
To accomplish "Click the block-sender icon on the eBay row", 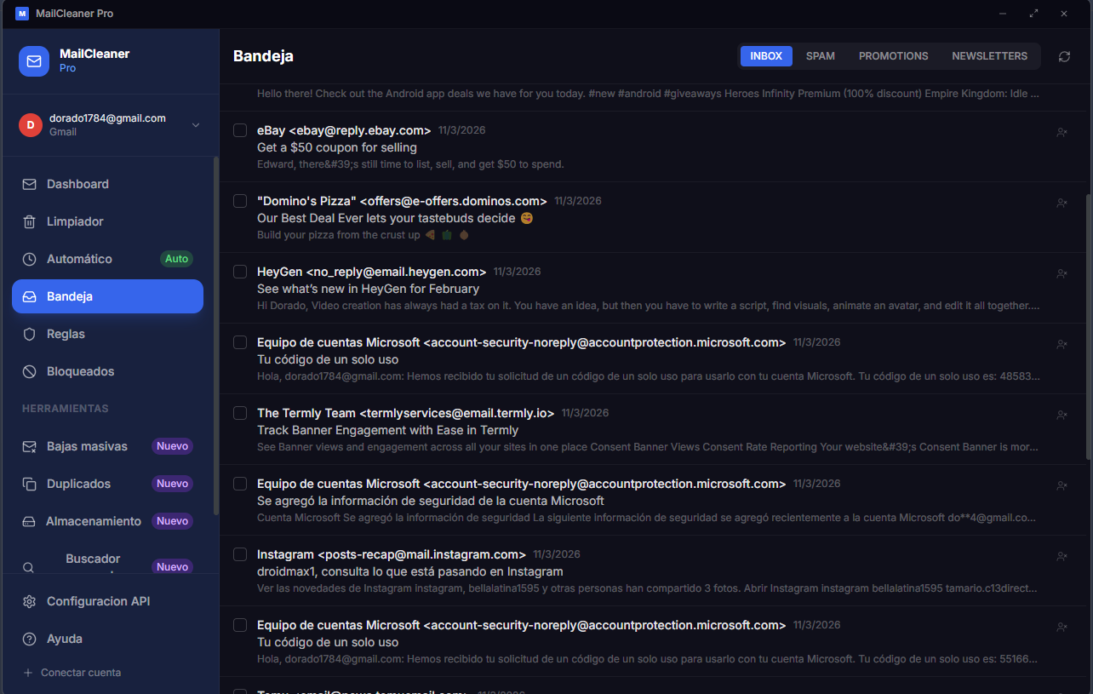I will [1062, 132].
